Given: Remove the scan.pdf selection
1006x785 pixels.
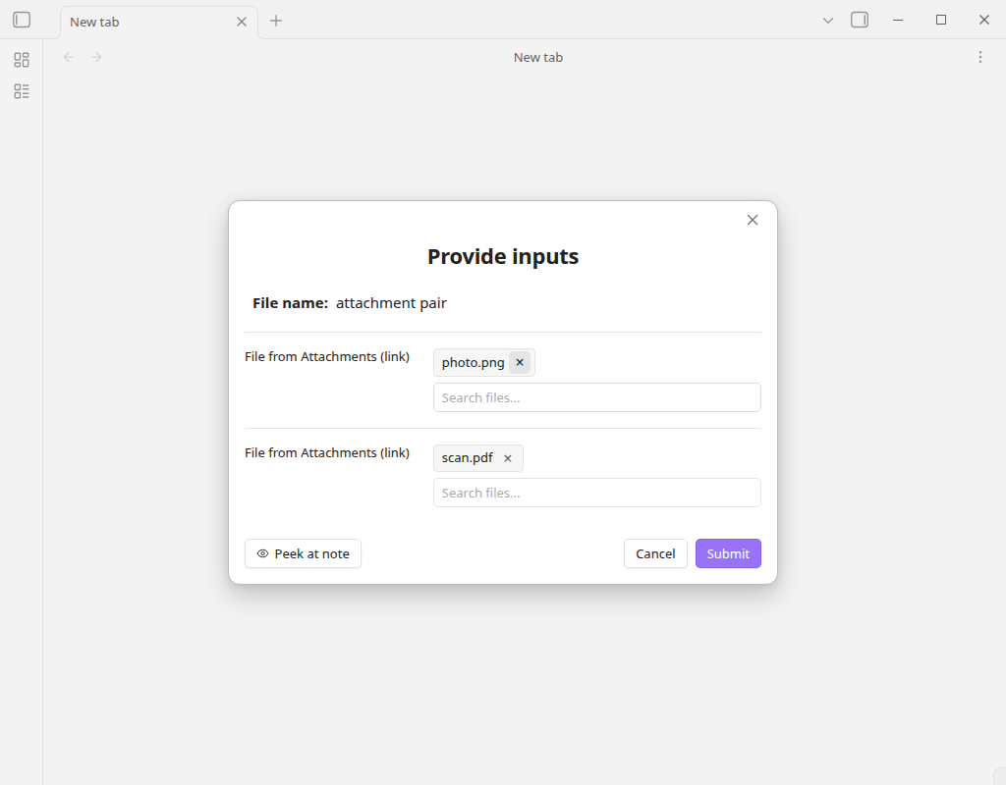Looking at the screenshot, I should [508, 458].
